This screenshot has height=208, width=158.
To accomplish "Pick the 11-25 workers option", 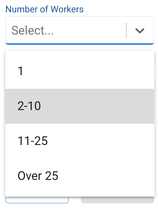I will [80, 141].
